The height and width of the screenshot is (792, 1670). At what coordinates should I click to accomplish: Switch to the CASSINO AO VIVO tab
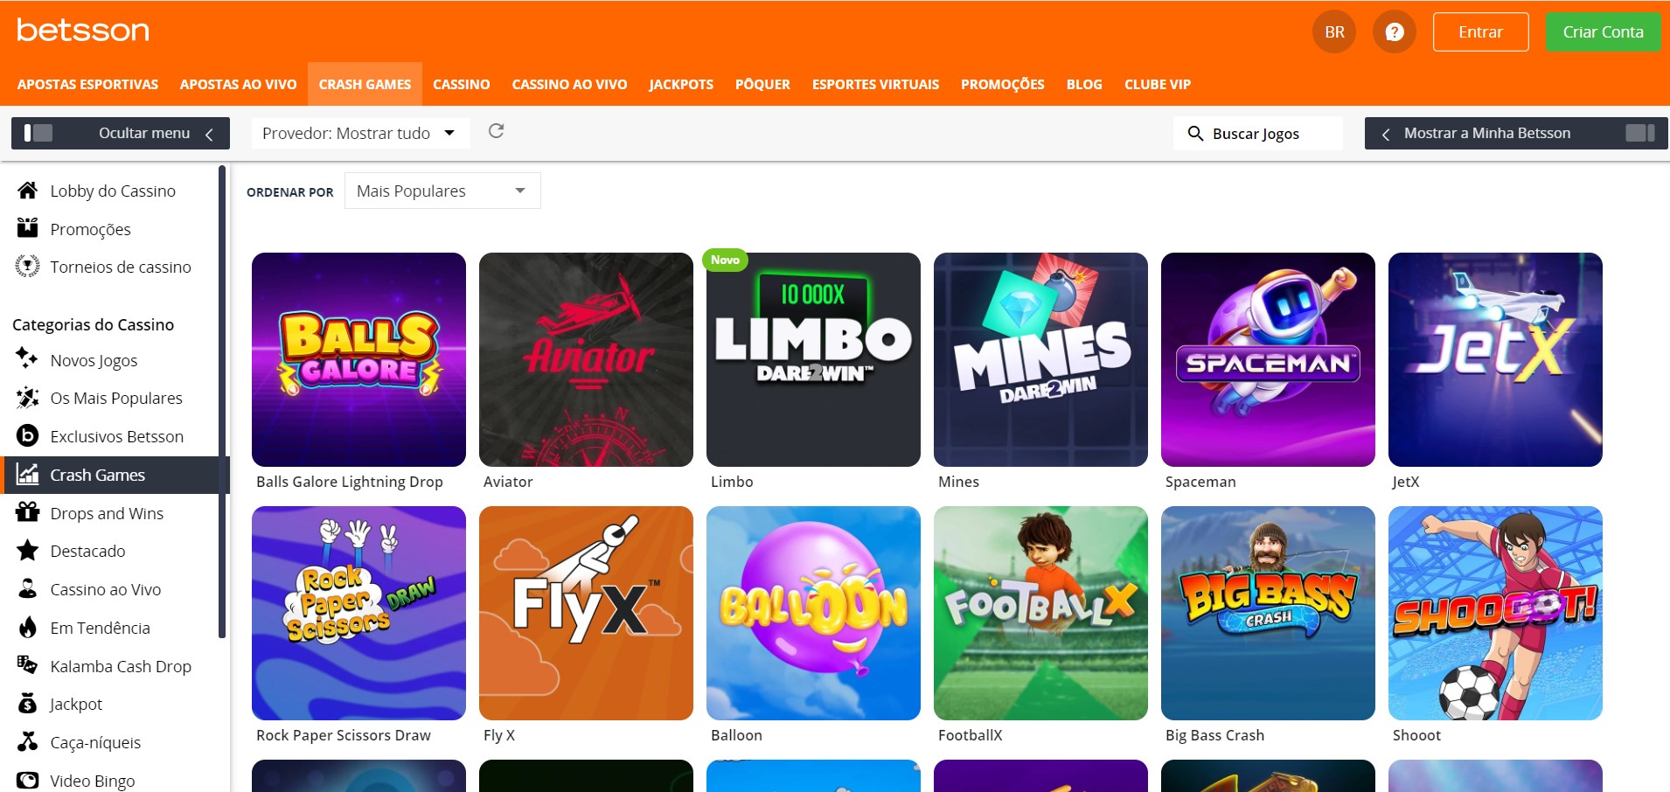pyautogui.click(x=569, y=84)
